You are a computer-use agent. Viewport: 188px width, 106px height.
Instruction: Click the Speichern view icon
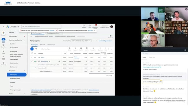click(110, 36)
